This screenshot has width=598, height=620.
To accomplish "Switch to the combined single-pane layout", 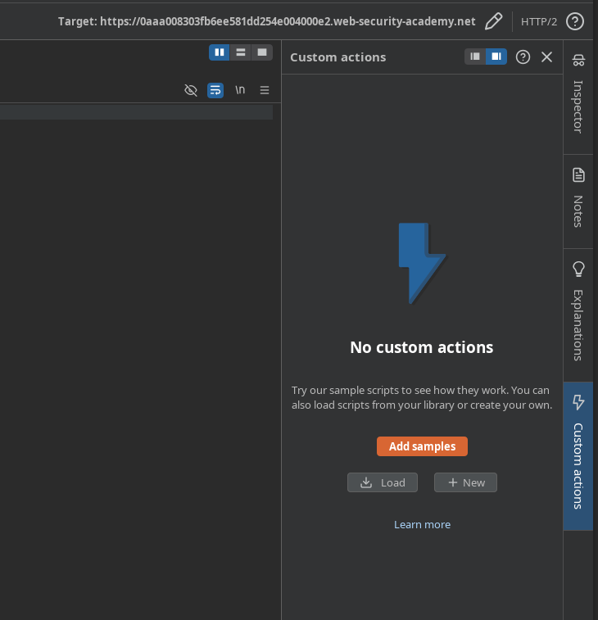I will click(x=262, y=52).
